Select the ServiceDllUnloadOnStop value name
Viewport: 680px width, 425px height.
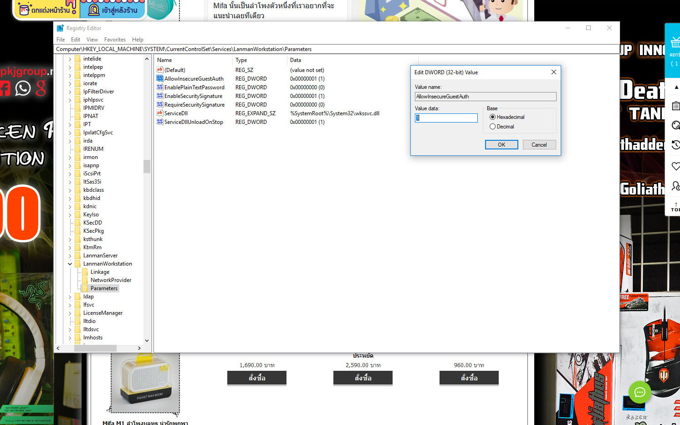point(194,122)
